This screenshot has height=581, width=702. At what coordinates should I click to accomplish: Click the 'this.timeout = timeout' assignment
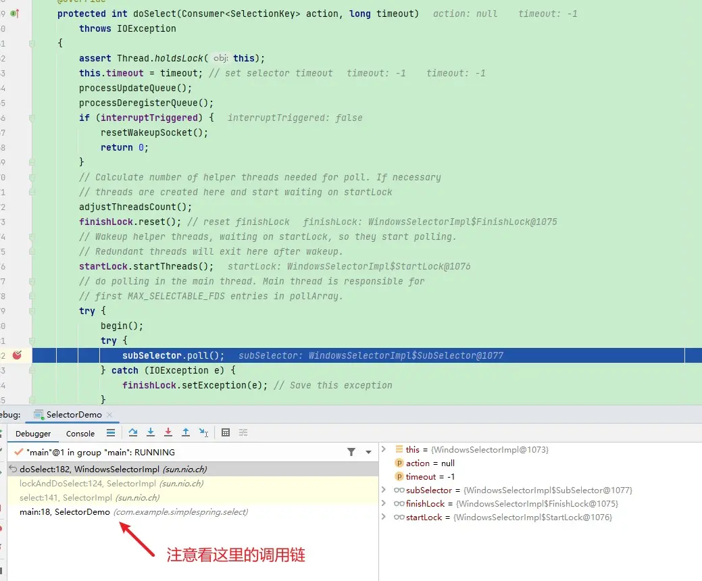[141, 73]
